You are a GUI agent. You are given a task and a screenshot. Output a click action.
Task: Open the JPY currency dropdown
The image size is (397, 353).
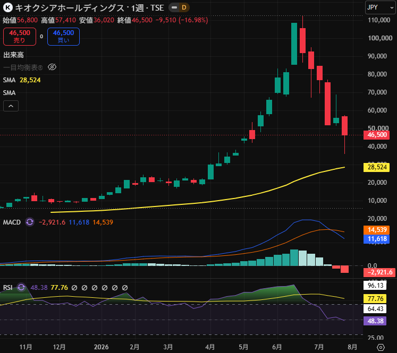381,7
